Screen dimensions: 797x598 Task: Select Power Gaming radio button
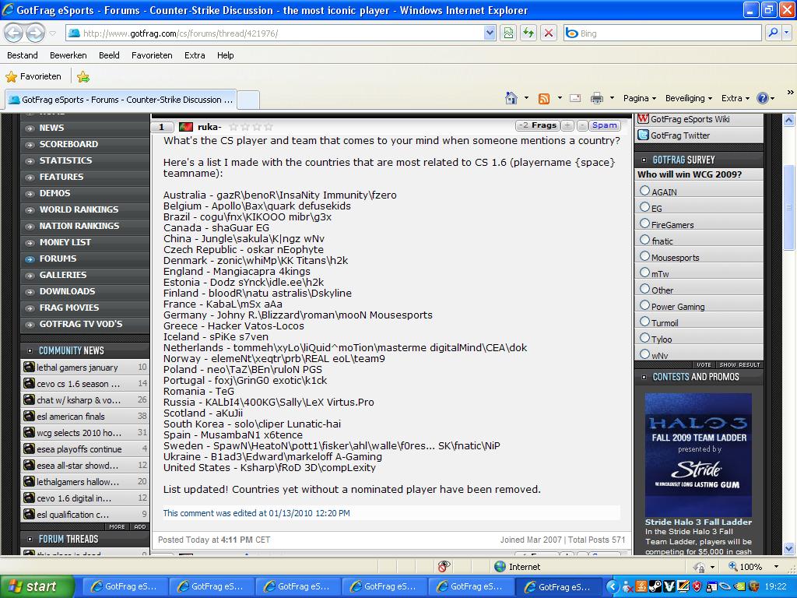pos(645,305)
